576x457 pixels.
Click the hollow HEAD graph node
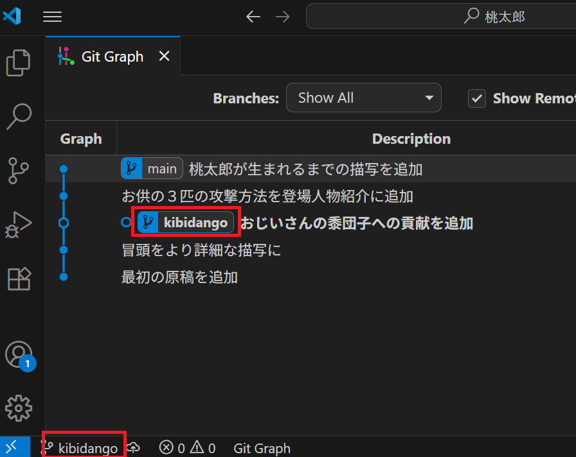pyautogui.click(x=64, y=223)
